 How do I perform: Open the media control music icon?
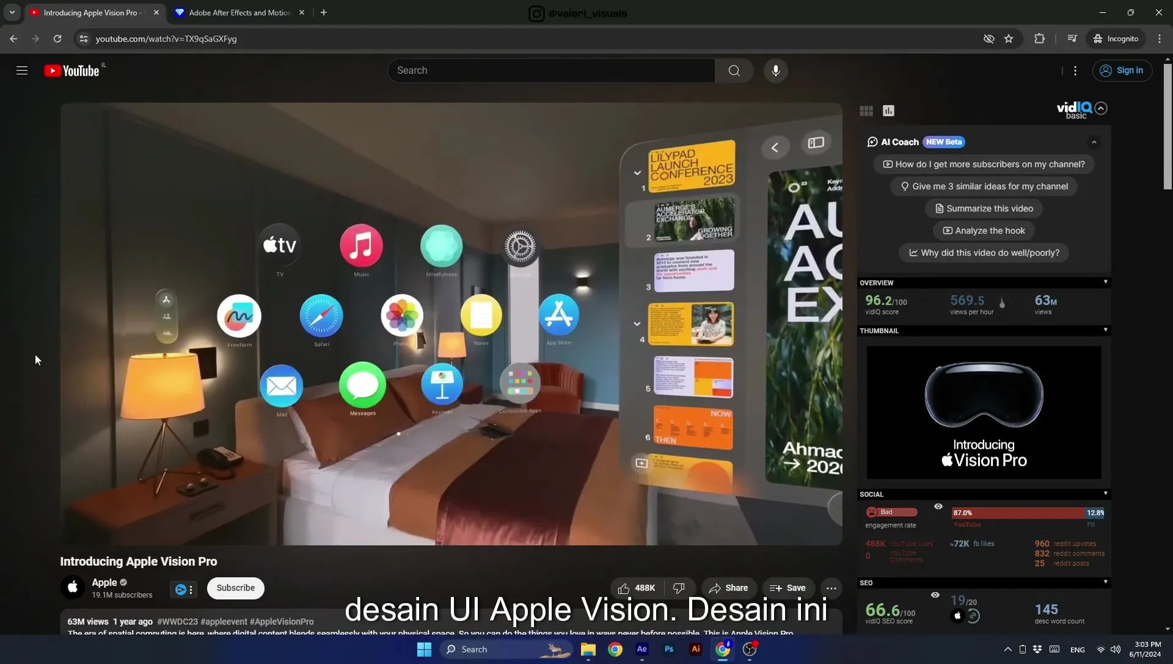[x=1072, y=39]
